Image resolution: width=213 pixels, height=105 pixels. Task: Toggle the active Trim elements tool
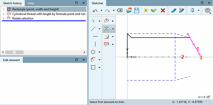[x=106, y=29]
